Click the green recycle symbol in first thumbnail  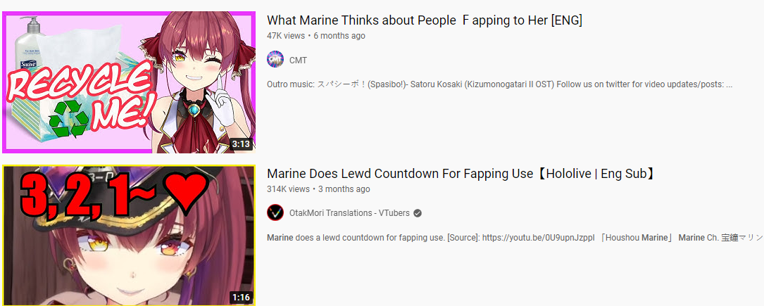pyautogui.click(x=69, y=119)
